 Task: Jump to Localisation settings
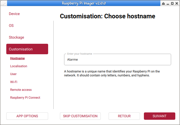click(x=19, y=66)
